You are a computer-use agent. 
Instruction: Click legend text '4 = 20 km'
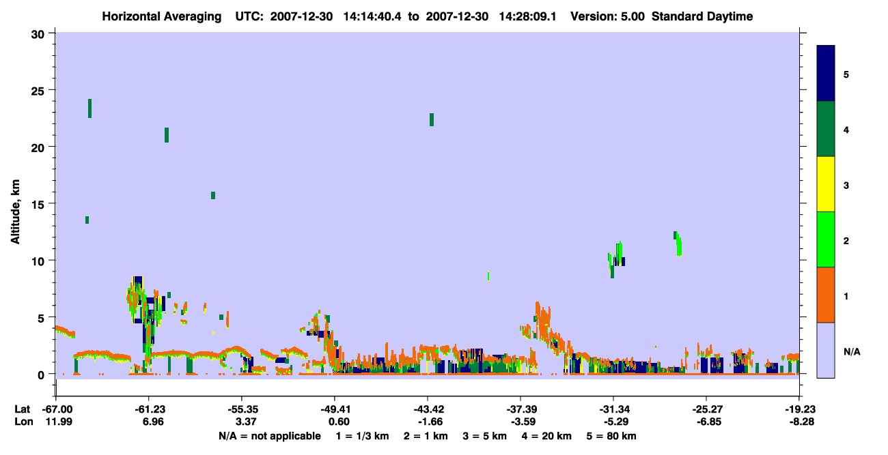click(x=547, y=436)
